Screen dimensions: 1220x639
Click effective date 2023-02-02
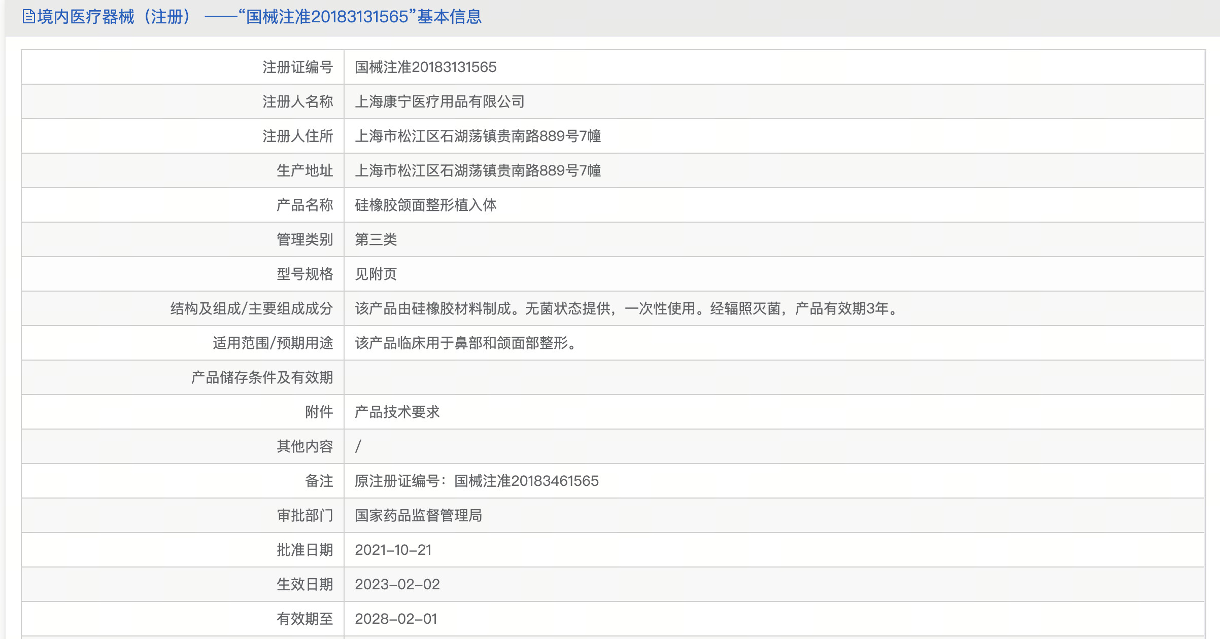tap(397, 584)
